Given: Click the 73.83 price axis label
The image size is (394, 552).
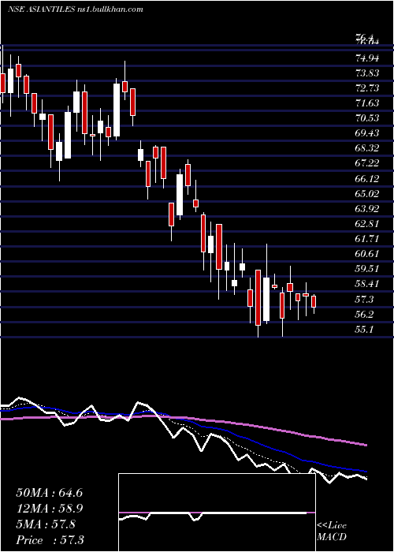Looking at the screenshot, I should (367, 73).
